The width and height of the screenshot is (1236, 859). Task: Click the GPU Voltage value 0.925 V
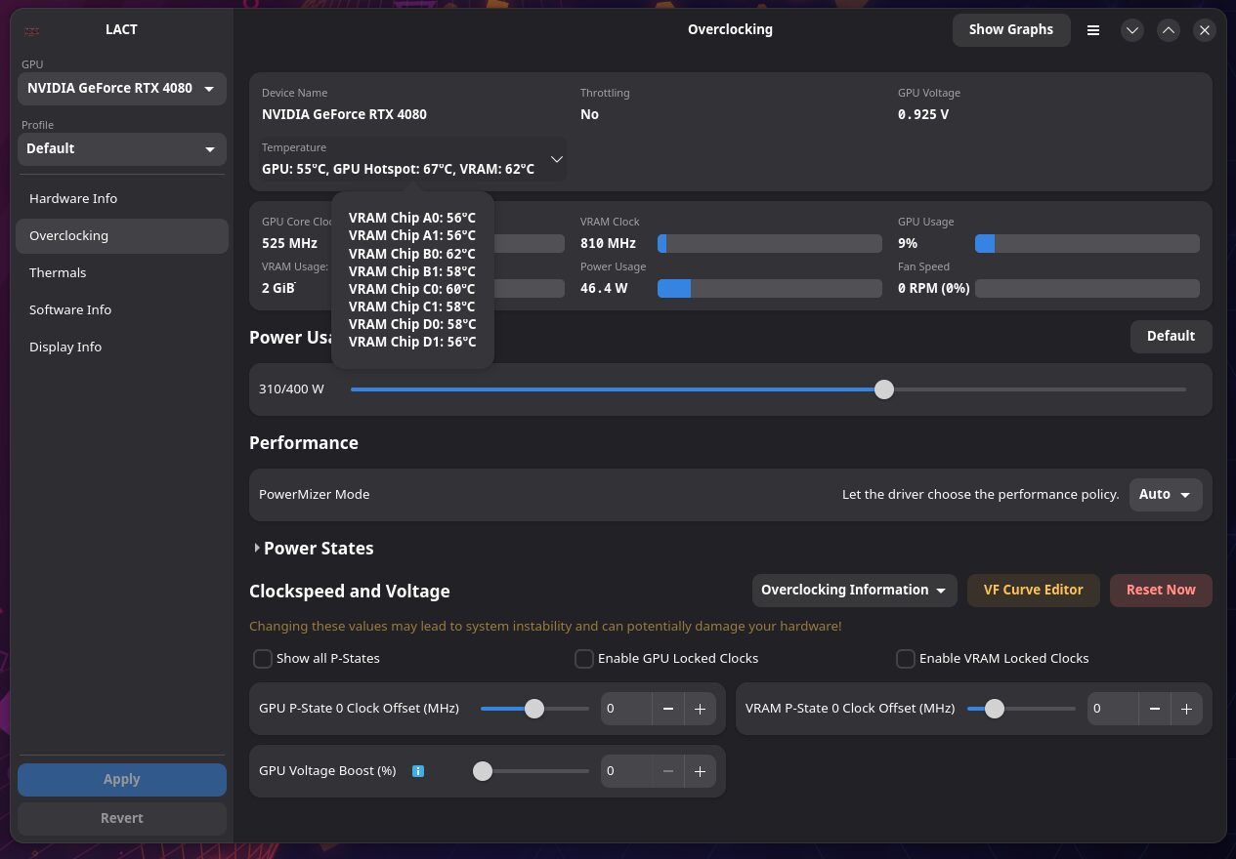[923, 114]
